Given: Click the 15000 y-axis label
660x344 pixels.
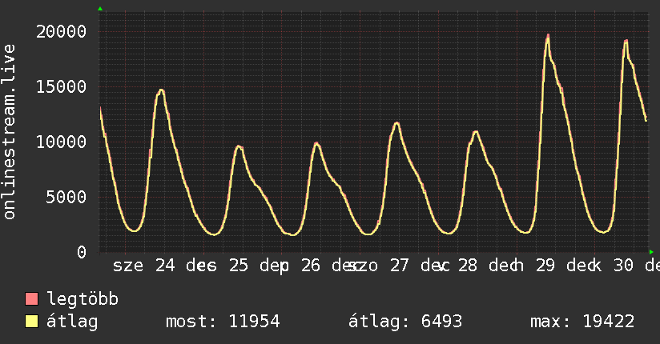Looking at the screenshot, I should [x=61, y=86].
